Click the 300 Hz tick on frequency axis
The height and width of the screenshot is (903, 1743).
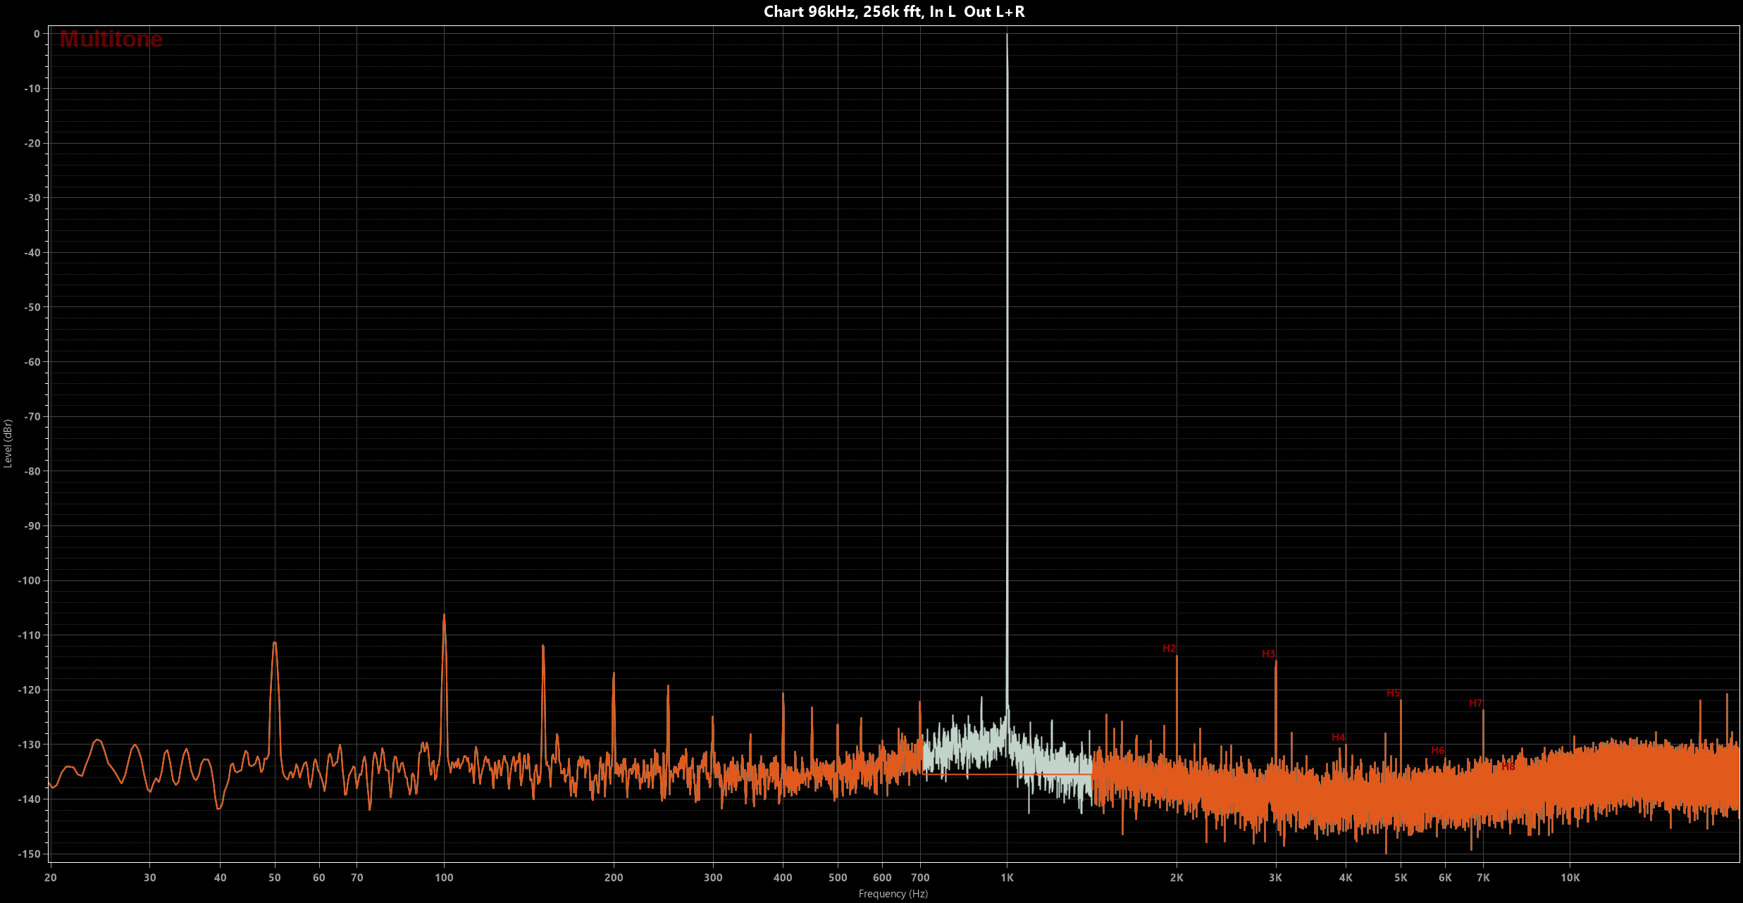point(713,878)
